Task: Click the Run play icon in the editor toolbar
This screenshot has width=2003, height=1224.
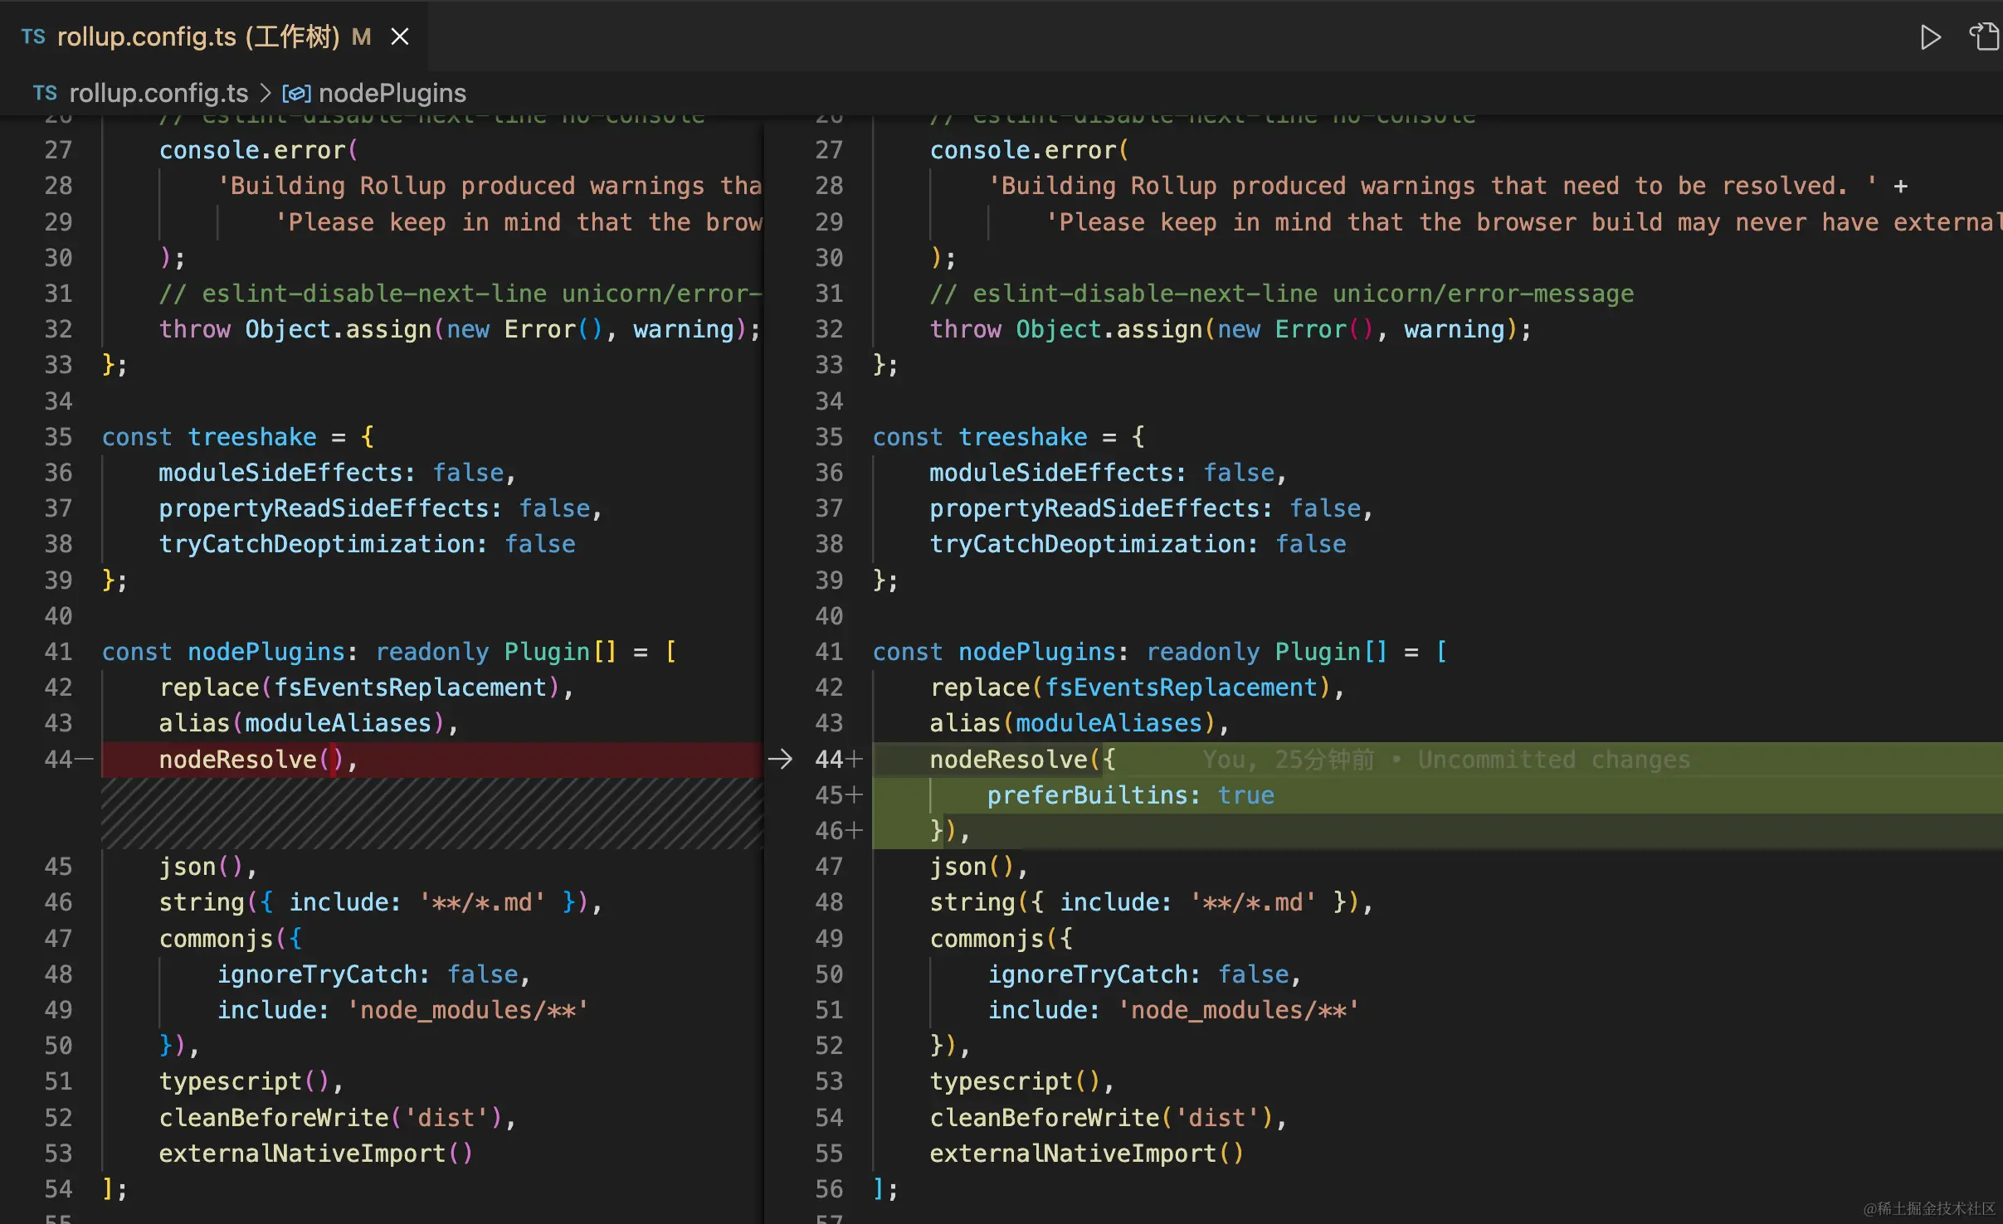Action: [1930, 37]
